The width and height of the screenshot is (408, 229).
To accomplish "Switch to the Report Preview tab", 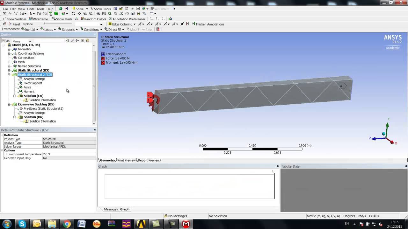I will click(x=149, y=160).
